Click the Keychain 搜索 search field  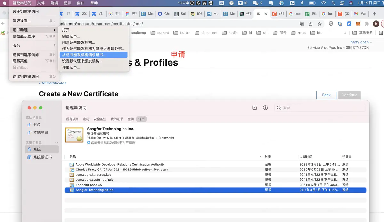pyautogui.click(x=320, y=108)
